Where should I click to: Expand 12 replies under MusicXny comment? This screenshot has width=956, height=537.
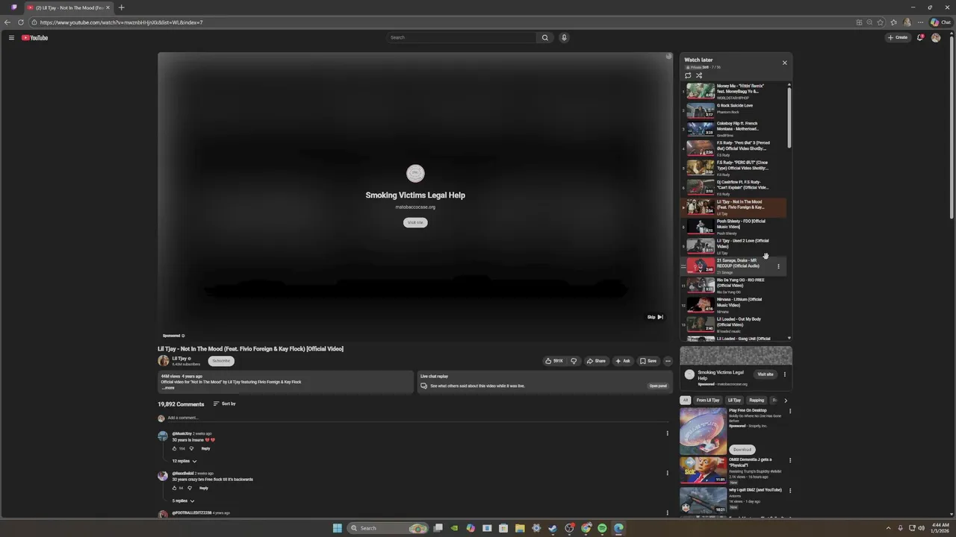point(184,461)
